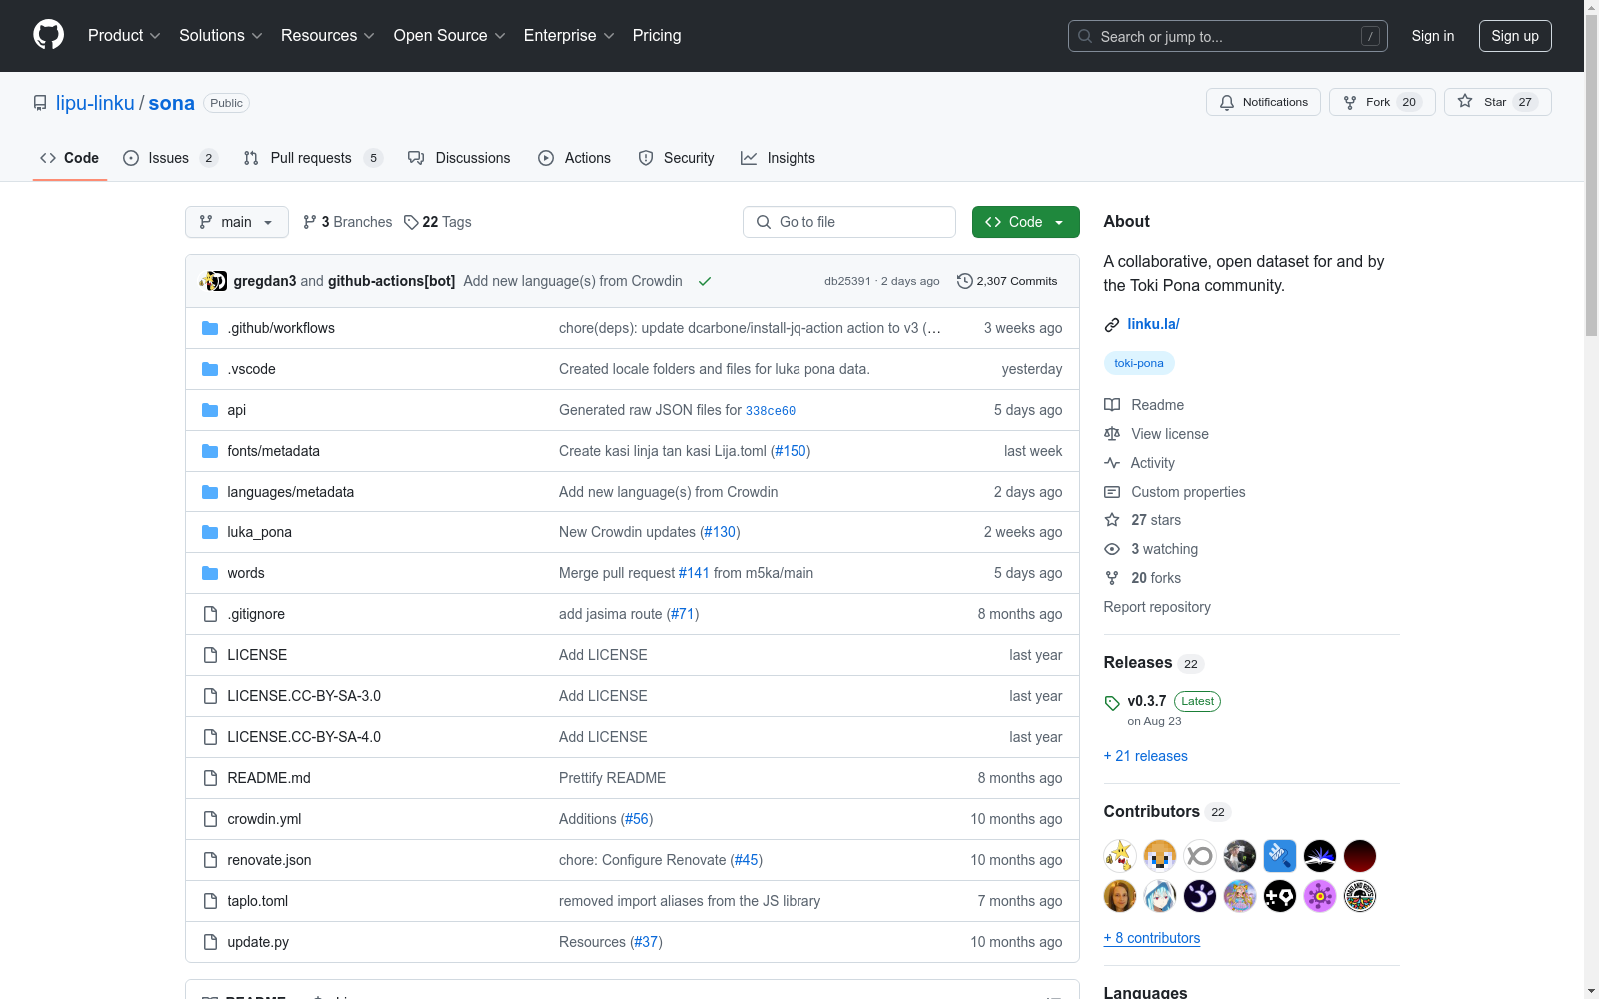This screenshot has height=999, width=1599.
Task: Click the fork icon beside 20 forks
Action: (1112, 578)
